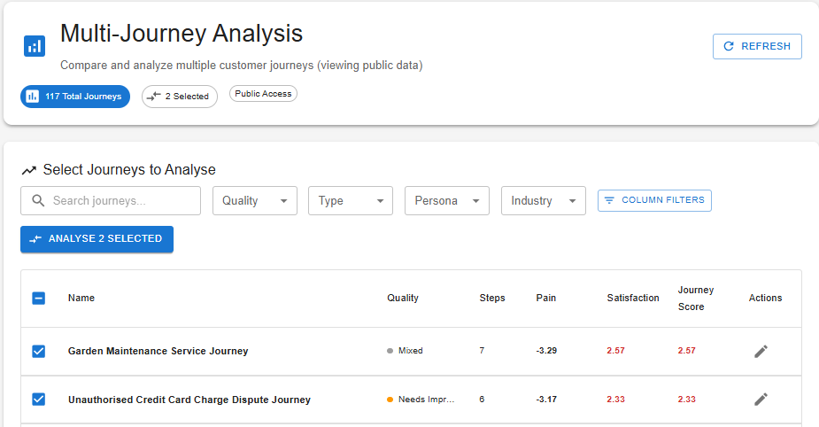This screenshot has width=819, height=427.
Task: Click the edit pencil for Credit Card Dispute journey
Action: coord(761,400)
